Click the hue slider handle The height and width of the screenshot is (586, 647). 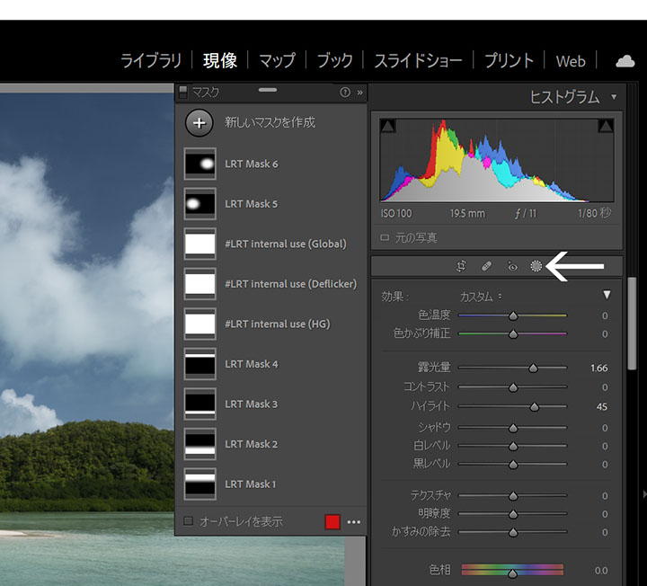pos(512,573)
